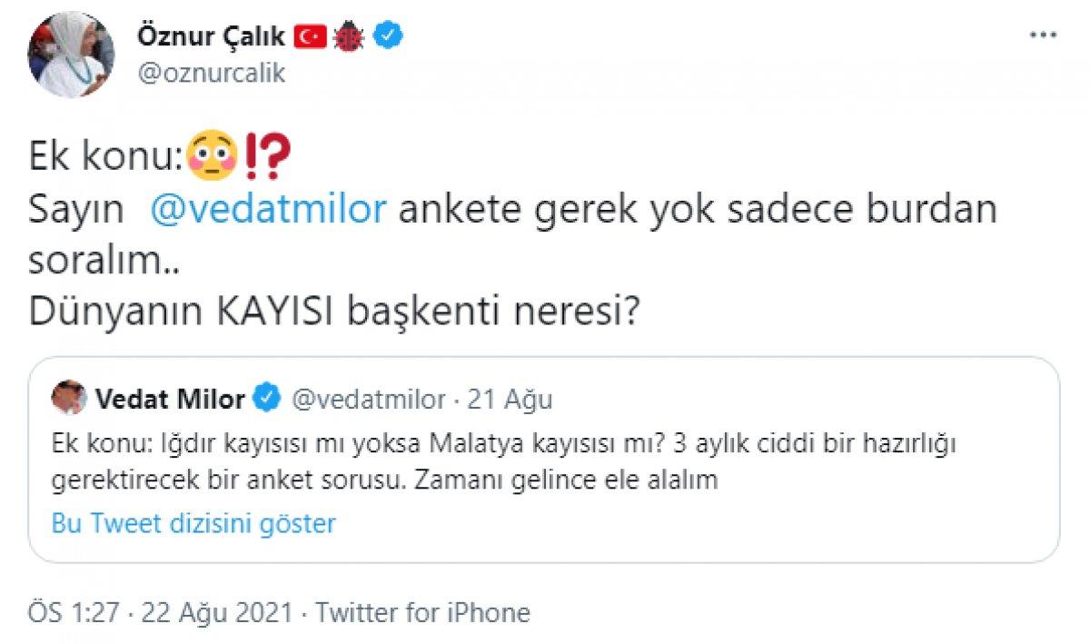Viewport: 1090px width, 644px height.
Task: Click the Turkish flag emoji in the name
Action: [x=309, y=36]
